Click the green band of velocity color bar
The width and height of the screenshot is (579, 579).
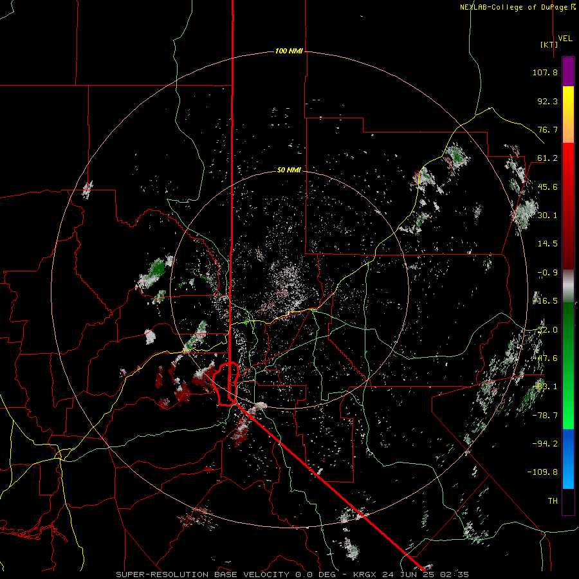[x=568, y=365]
